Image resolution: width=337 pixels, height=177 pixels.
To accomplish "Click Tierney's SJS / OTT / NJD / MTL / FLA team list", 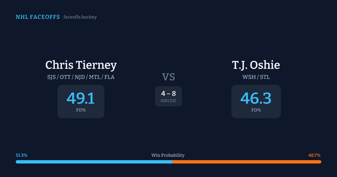I will (81, 77).
